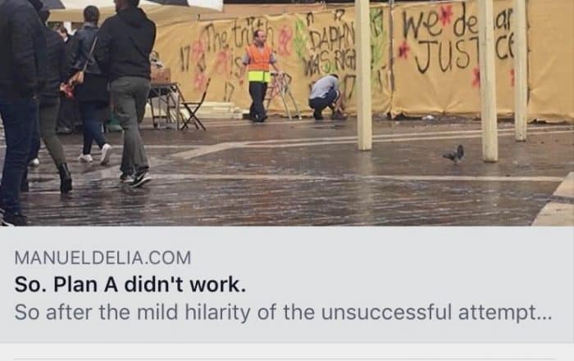
Task: Open the MANUELDELIA.COM source link
Action: [x=102, y=258]
